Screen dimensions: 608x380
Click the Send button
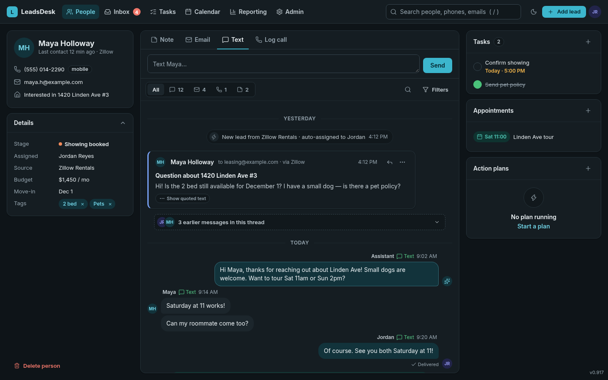[437, 65]
